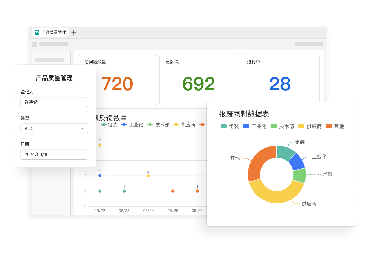Click the chevron arrow in the 类型 field
The width and height of the screenshot is (370, 257).
click(x=83, y=128)
